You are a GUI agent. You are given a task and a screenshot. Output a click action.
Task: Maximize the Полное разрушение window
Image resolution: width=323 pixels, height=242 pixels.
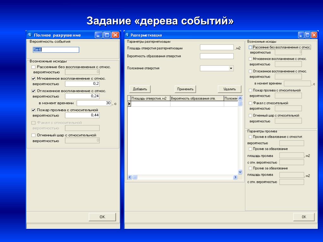coord(107,35)
